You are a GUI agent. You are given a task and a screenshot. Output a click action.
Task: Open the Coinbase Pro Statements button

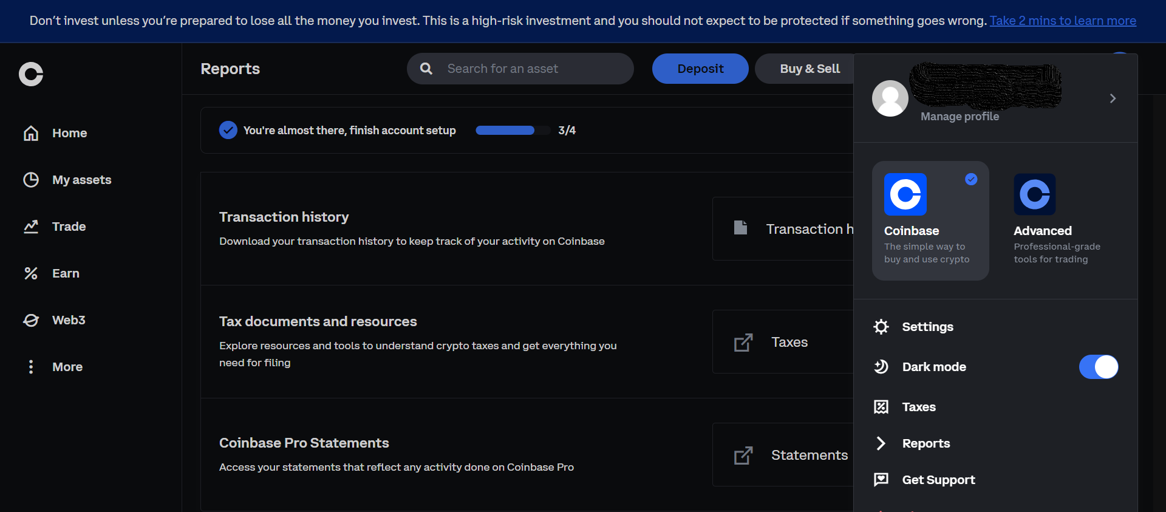coord(783,455)
